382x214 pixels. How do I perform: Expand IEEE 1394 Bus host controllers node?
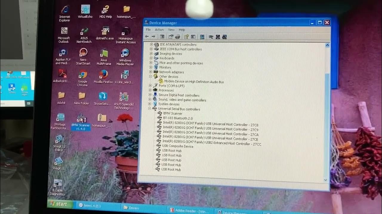click(151, 49)
